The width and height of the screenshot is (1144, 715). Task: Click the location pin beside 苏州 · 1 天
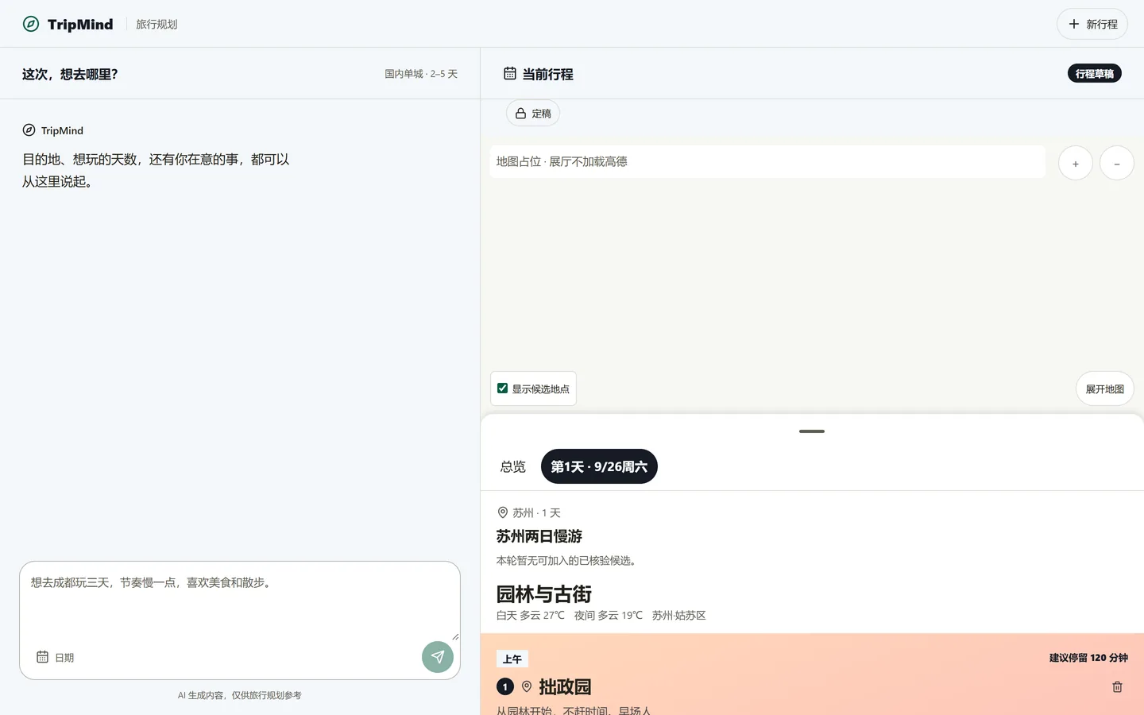pyautogui.click(x=502, y=512)
